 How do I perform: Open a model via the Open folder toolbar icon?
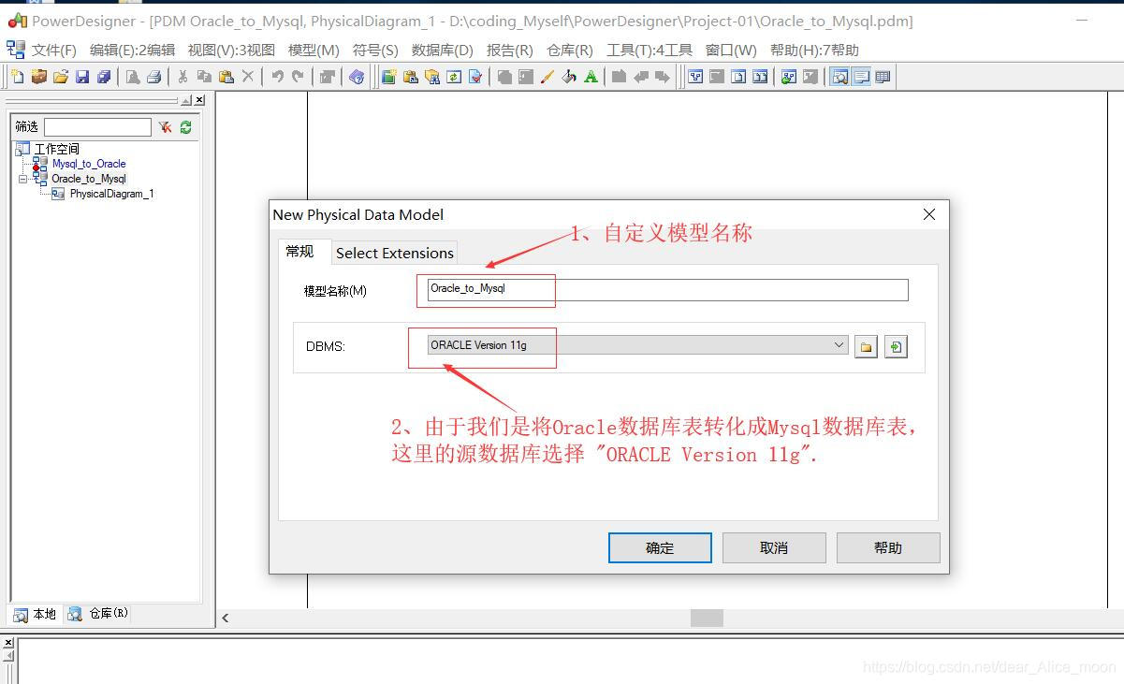coord(61,77)
